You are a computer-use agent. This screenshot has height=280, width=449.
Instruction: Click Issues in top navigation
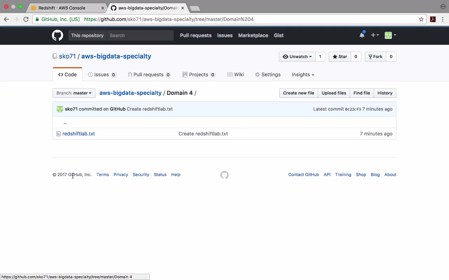tap(225, 35)
